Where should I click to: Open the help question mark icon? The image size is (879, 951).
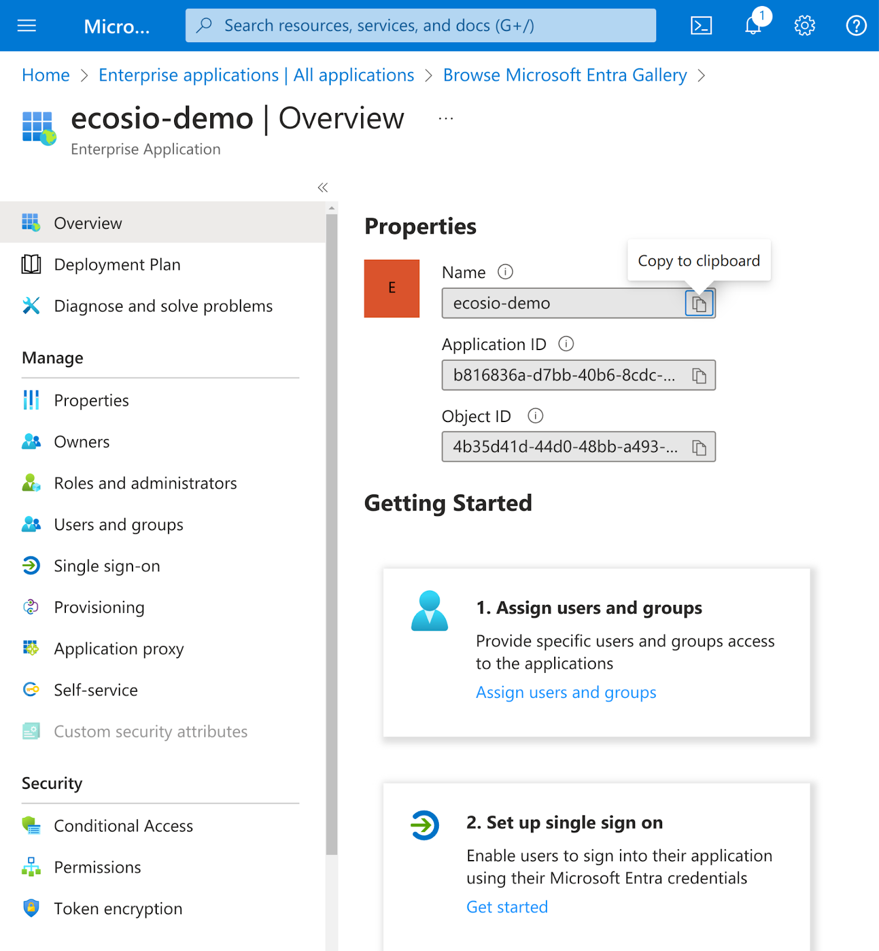(x=856, y=26)
